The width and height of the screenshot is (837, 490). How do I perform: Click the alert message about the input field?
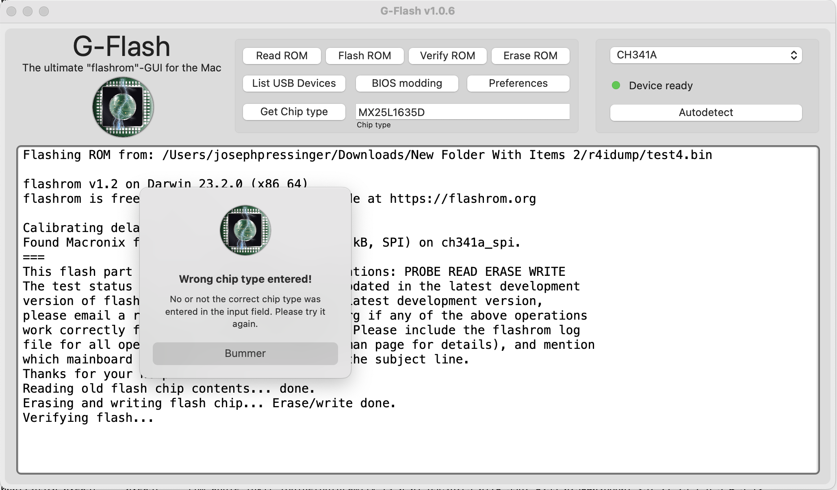point(245,312)
